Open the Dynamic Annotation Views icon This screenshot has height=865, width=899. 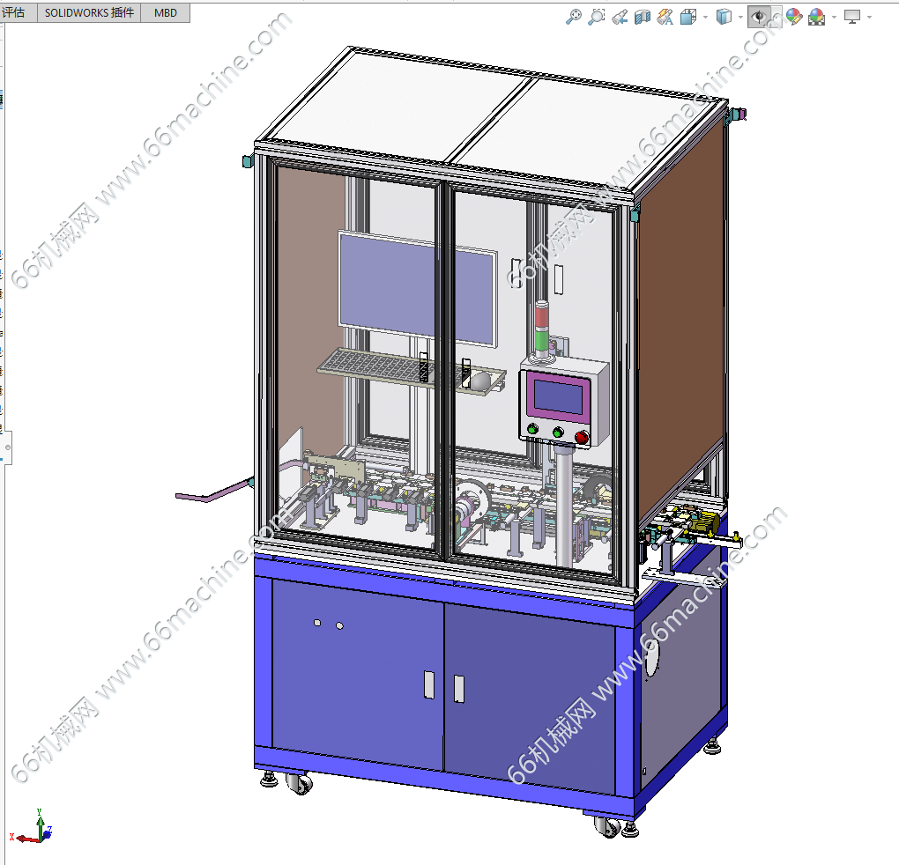point(665,18)
